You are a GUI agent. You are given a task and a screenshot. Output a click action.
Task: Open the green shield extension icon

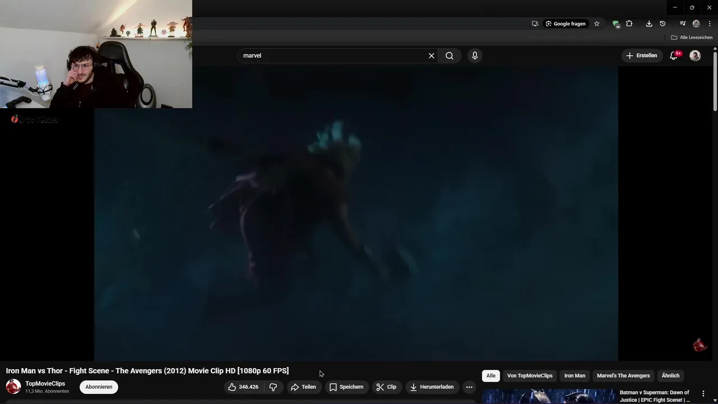tap(616, 24)
